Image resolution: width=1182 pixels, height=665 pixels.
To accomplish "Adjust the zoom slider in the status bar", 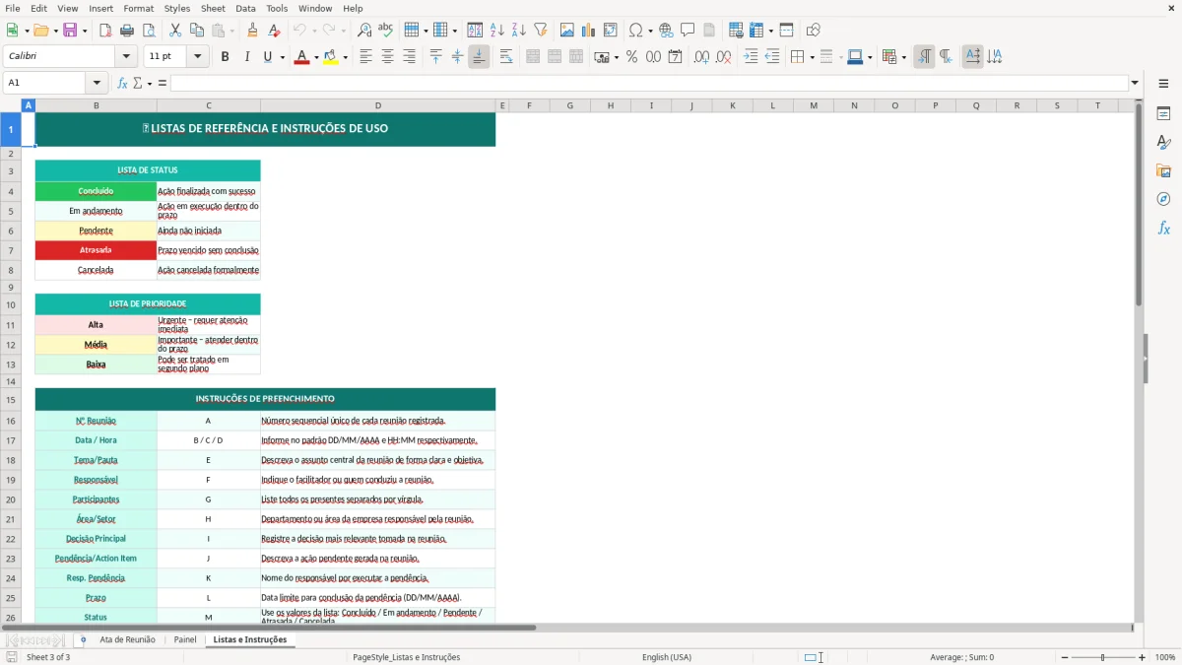I will point(1102,657).
